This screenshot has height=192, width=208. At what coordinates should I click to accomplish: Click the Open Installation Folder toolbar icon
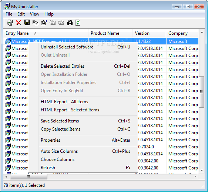(53, 23)
